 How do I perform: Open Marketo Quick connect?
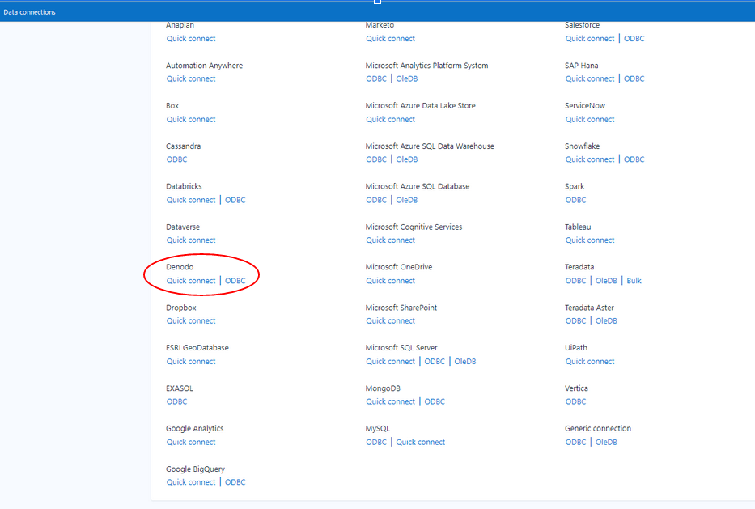coord(390,39)
